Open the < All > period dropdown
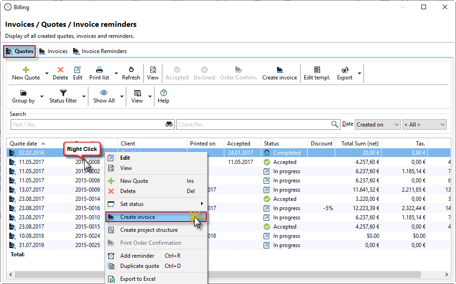456x284 pixels. click(424, 124)
